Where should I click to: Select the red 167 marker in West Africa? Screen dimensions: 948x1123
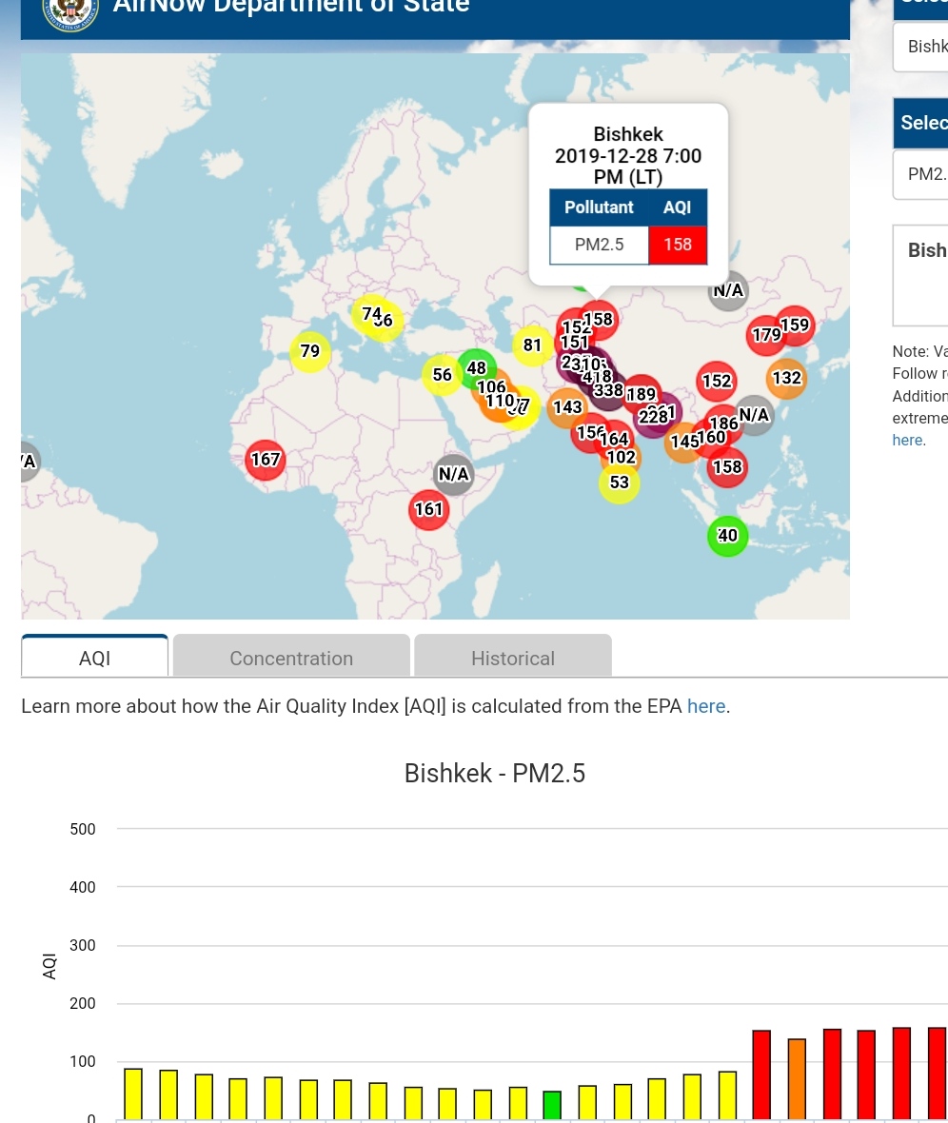266,460
